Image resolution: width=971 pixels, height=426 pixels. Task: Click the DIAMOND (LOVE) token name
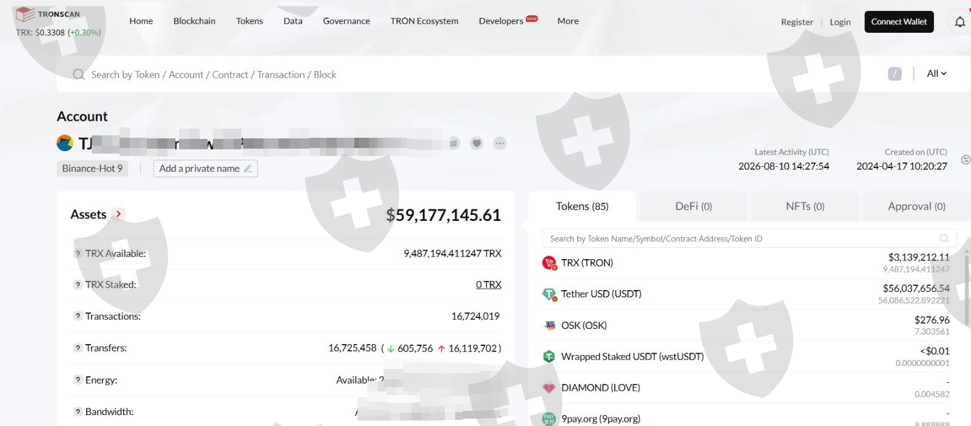click(x=600, y=388)
